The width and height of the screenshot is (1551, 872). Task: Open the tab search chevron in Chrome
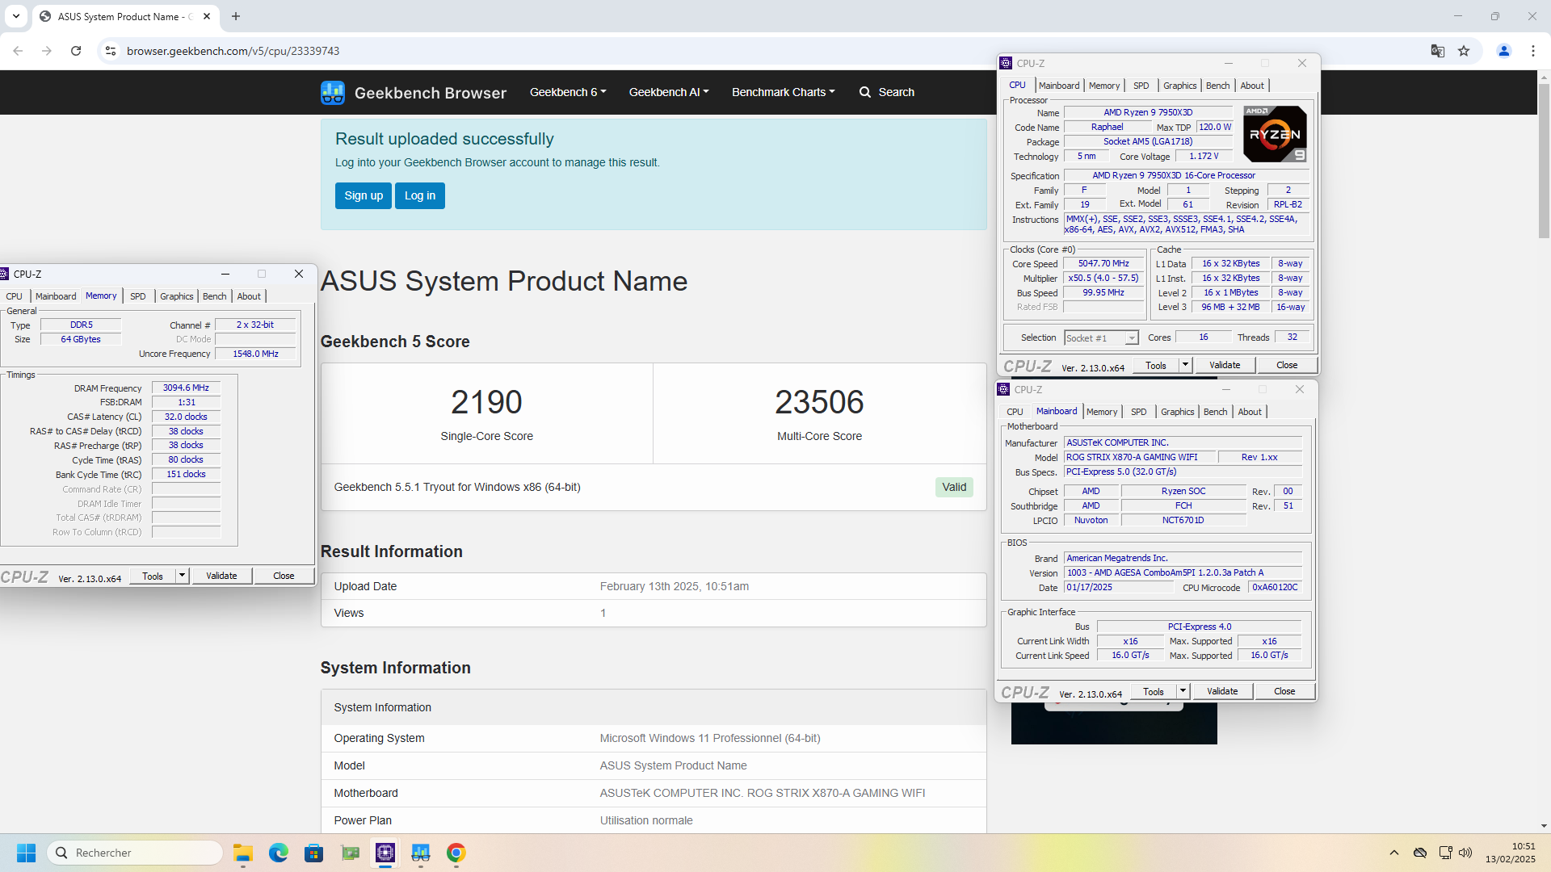15,16
